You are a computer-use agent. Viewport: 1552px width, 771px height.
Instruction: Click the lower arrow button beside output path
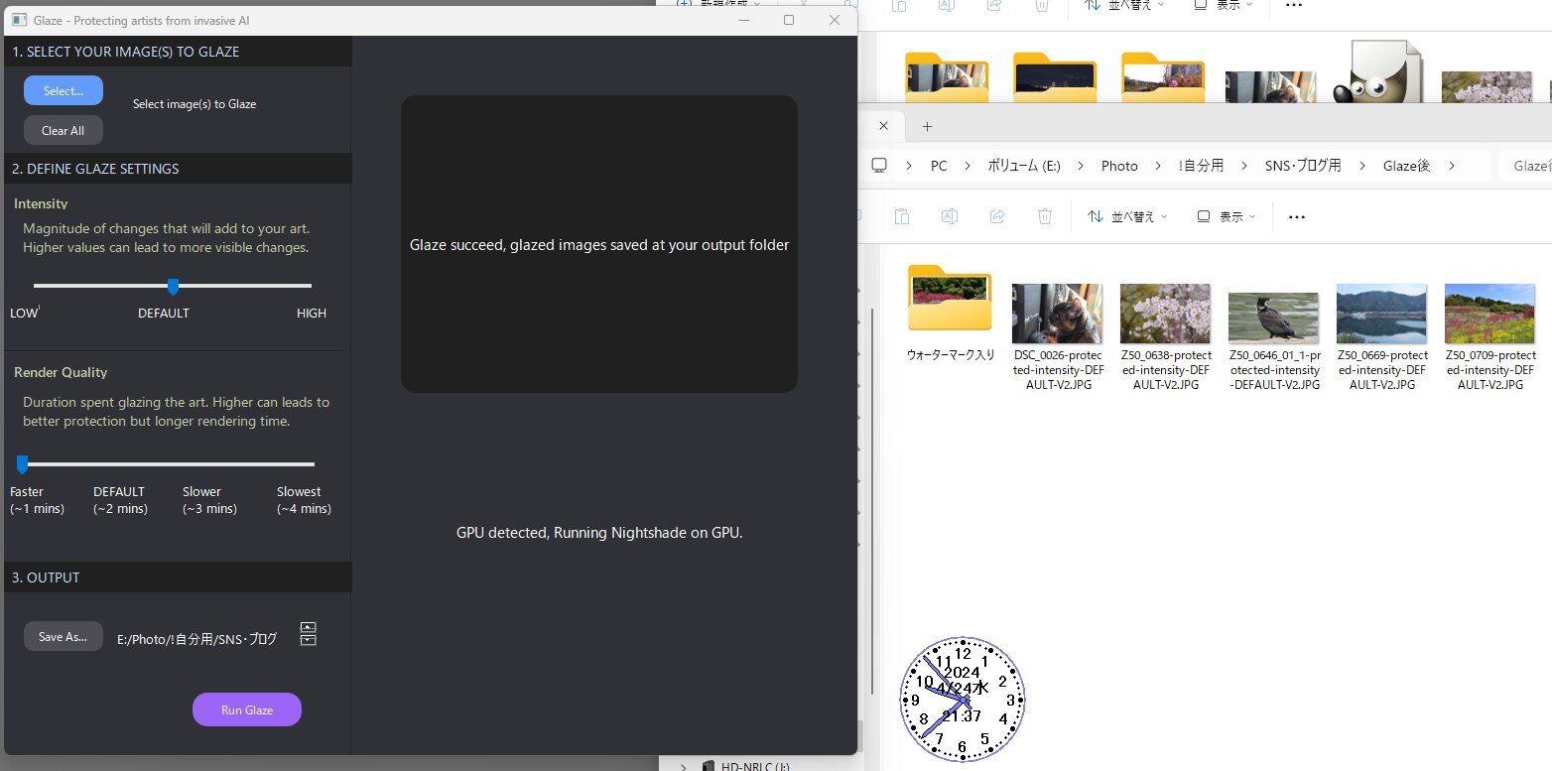(x=309, y=641)
